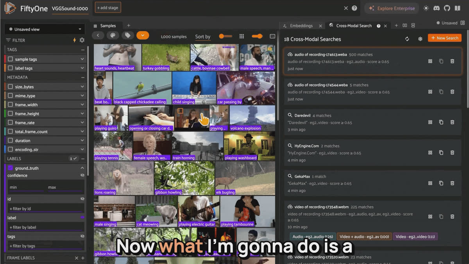Open the GitHub icon in the top bar
The image size is (469, 264).
[447, 8]
